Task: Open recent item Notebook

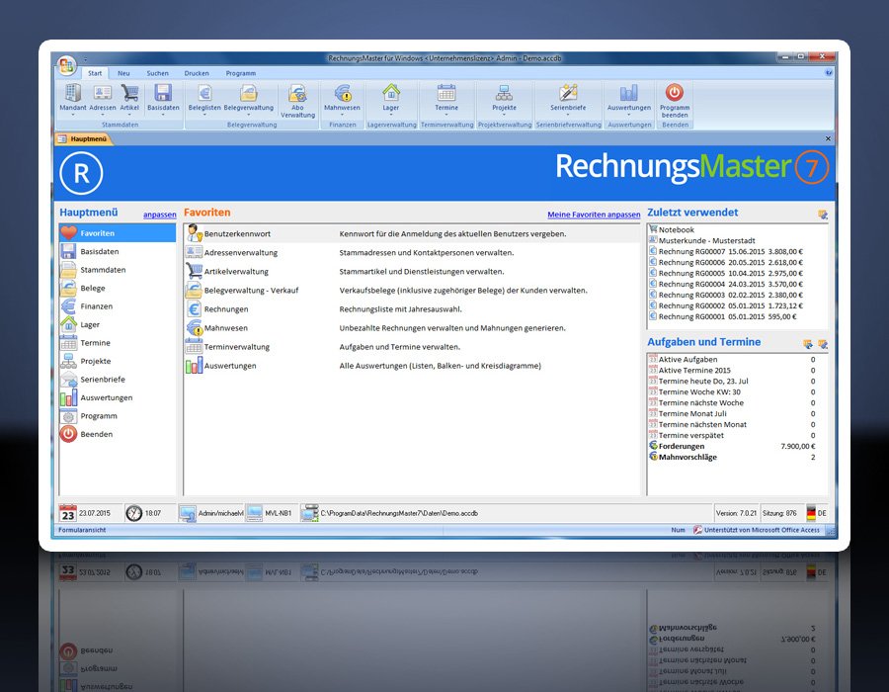Action: pyautogui.click(x=737, y=229)
